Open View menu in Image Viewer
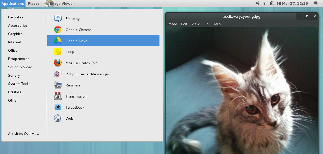The height and width of the screenshot is (154, 323). [x=196, y=24]
